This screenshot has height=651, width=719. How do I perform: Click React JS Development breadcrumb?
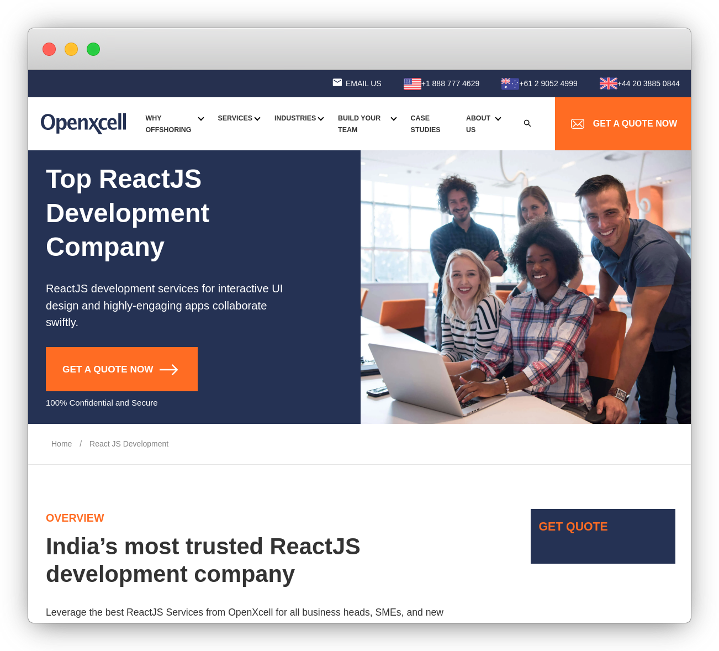pyautogui.click(x=129, y=444)
